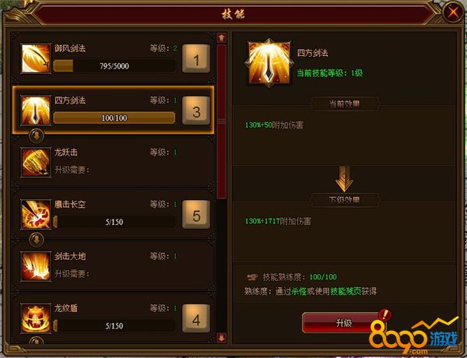Select the 剑击大地 skill icon

point(36,266)
